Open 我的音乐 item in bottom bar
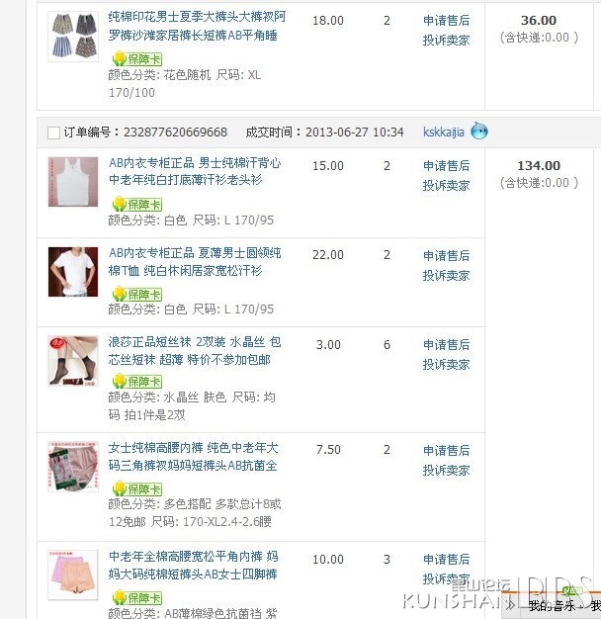This screenshot has width=601, height=619. [552, 605]
